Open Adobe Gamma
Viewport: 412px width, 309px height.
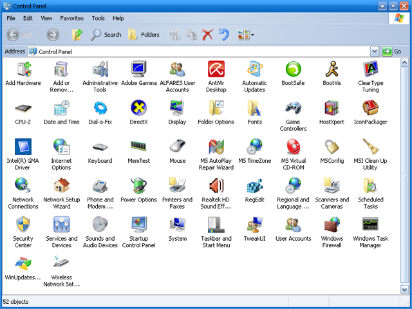tap(139, 73)
